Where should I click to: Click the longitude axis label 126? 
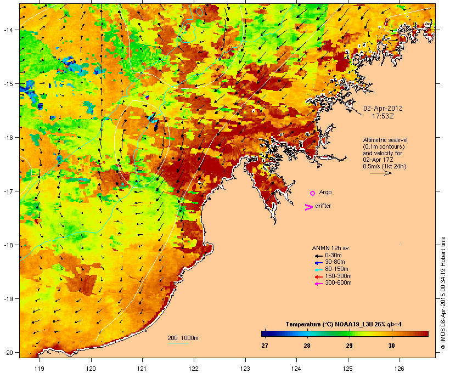pos(400,369)
